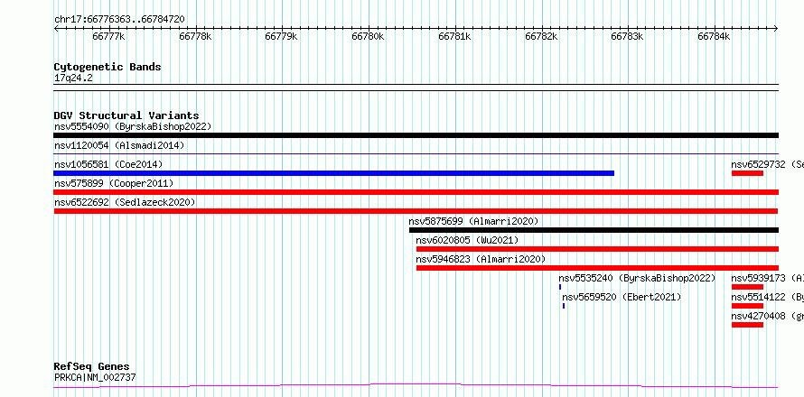
Task: Click the red nsv575899 variant bar
Action: 416,192
